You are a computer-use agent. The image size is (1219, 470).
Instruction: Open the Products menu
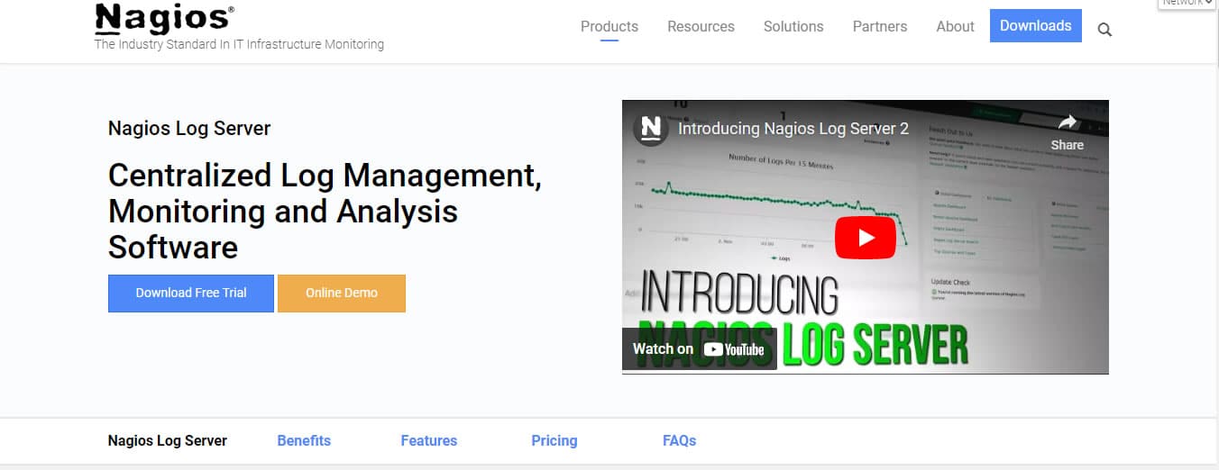click(x=609, y=26)
